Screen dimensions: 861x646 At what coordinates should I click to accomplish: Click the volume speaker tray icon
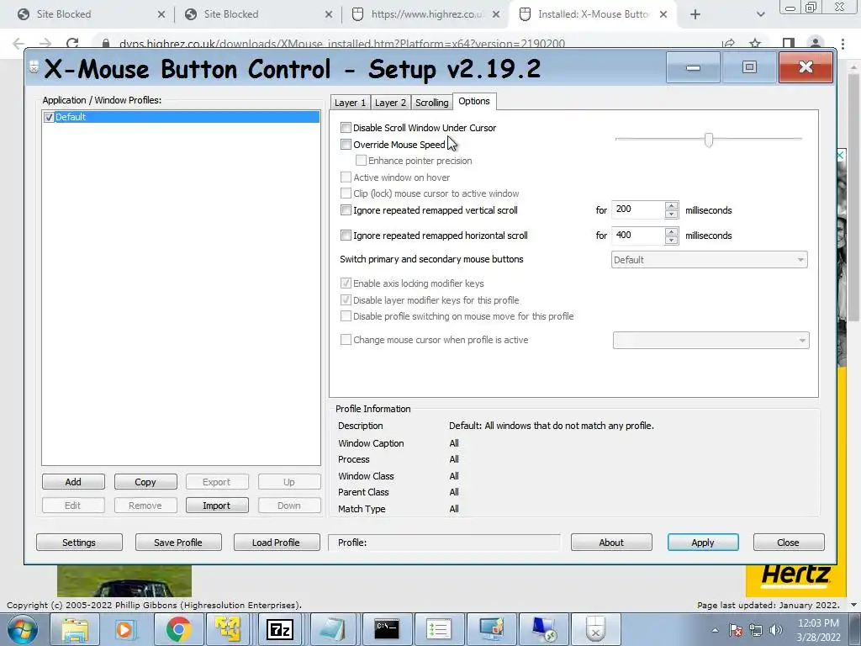point(775,631)
